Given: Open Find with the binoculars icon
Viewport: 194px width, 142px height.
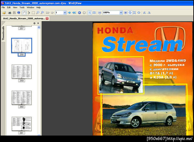Looking at the screenshot, I should coord(14,13).
